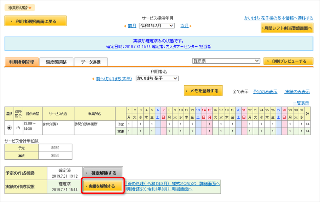320x202 pixels.
Task: Click 印刷プレビューする button
Action: [288, 61]
